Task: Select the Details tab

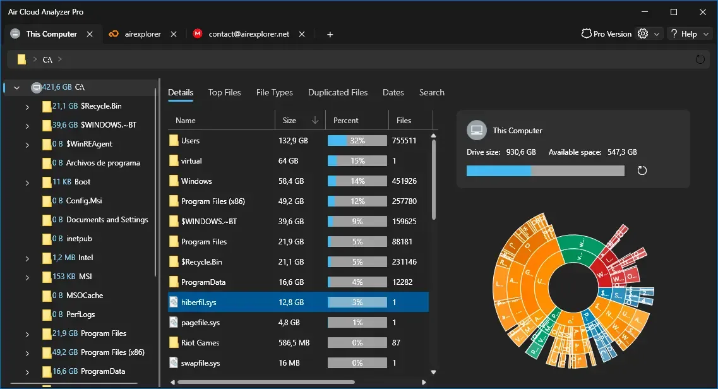Action: point(181,92)
